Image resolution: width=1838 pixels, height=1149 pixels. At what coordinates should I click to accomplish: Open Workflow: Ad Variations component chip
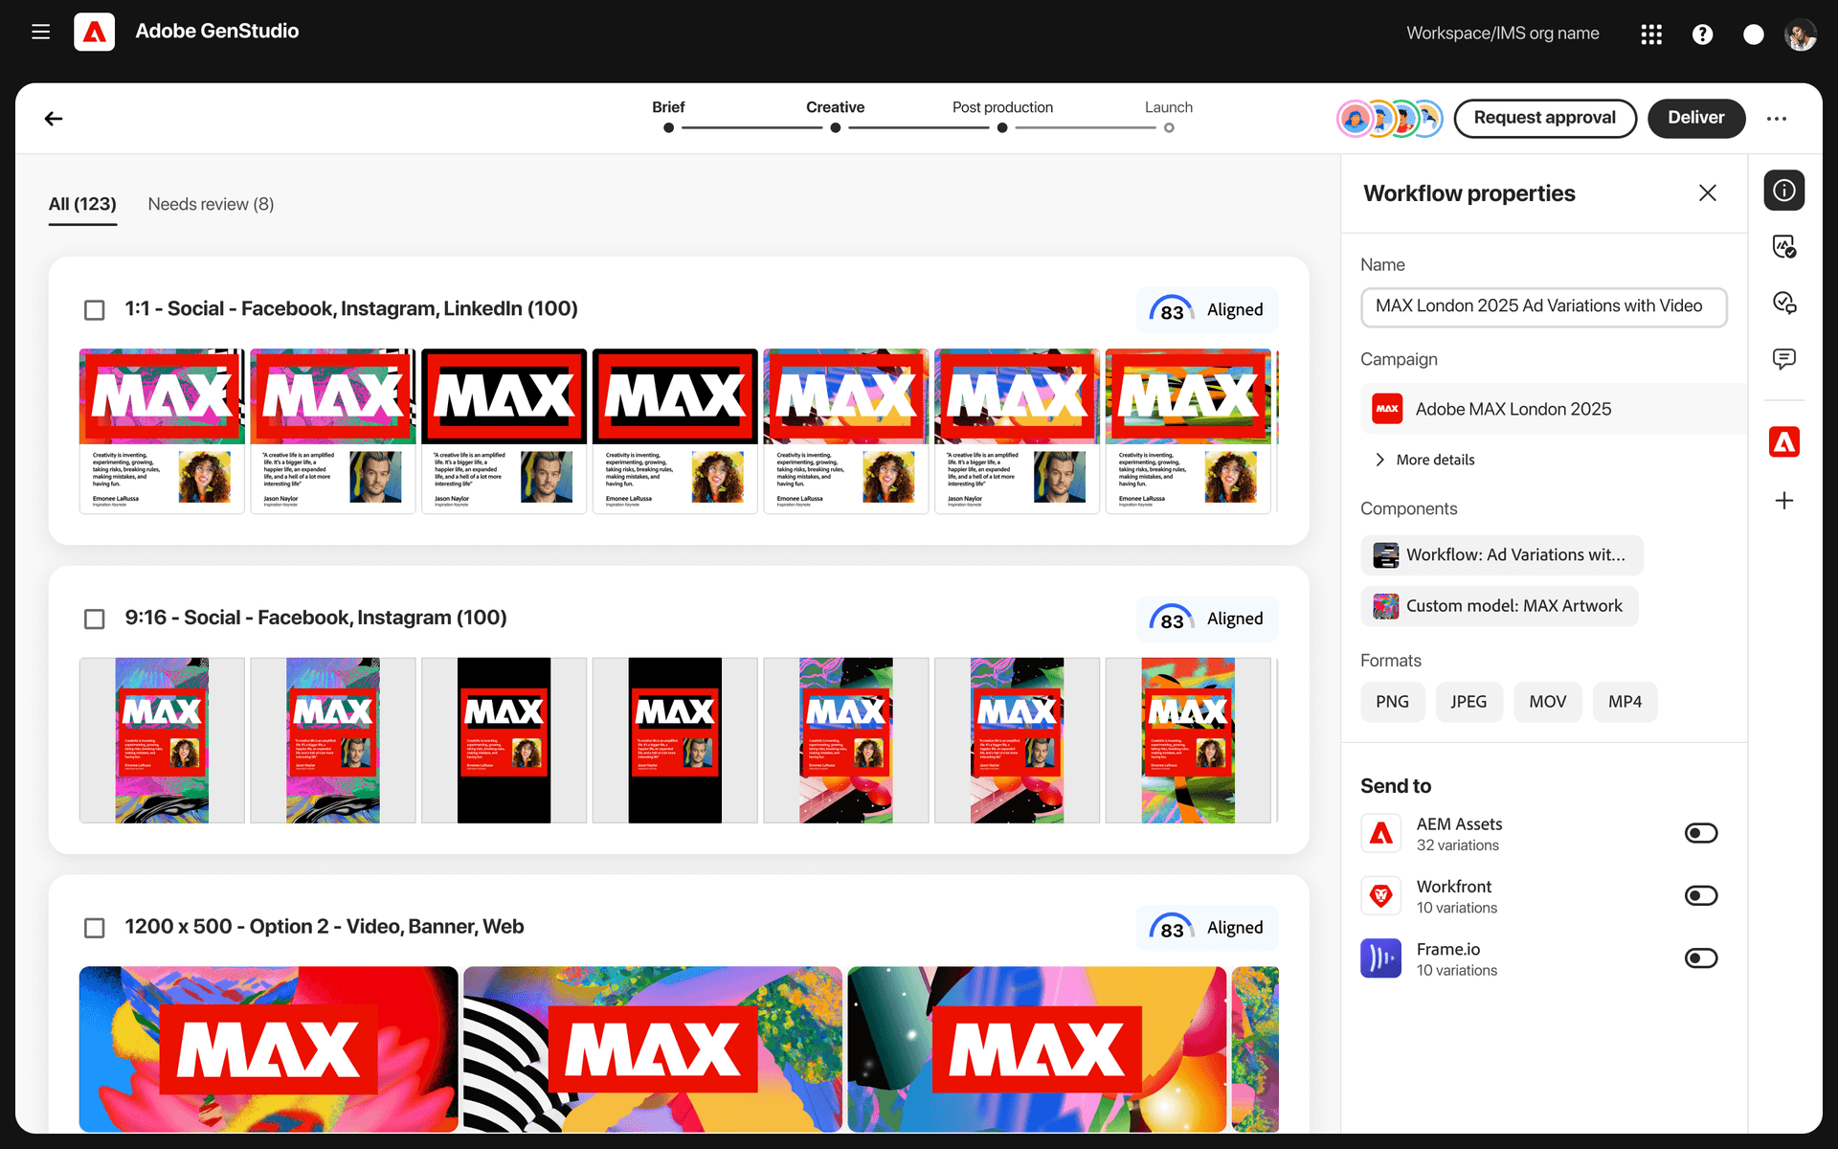[1501, 555]
